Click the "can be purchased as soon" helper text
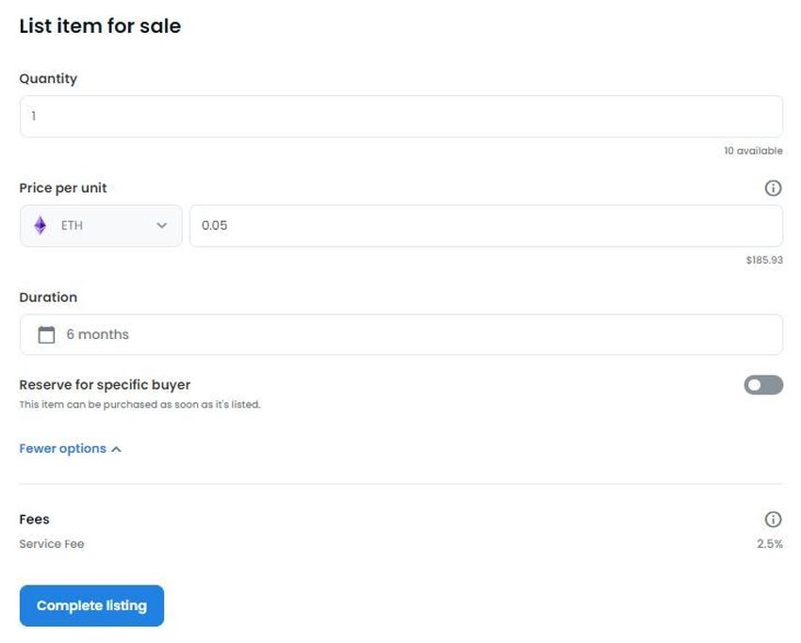 point(139,405)
